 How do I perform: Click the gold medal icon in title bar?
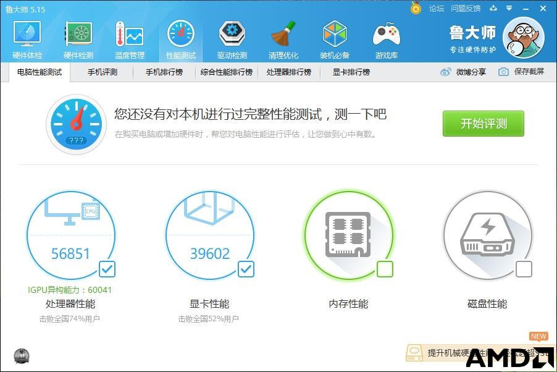pos(416,8)
